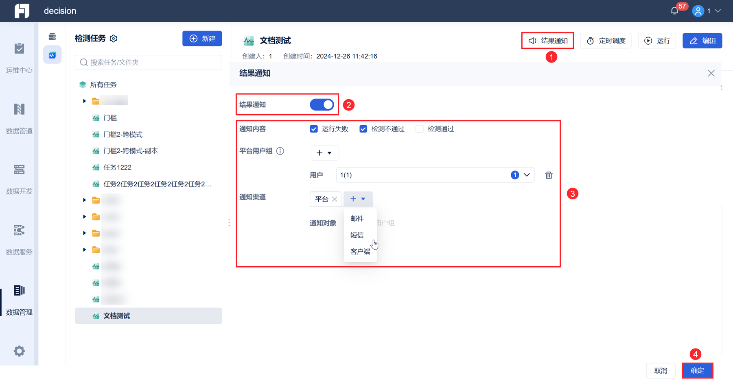Click the 门槛 task waveform icon
The image size is (733, 383).
click(x=96, y=118)
